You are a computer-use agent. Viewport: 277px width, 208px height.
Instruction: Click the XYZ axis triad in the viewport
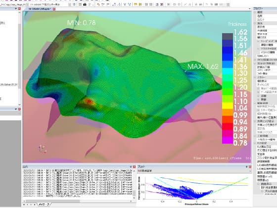point(43,149)
